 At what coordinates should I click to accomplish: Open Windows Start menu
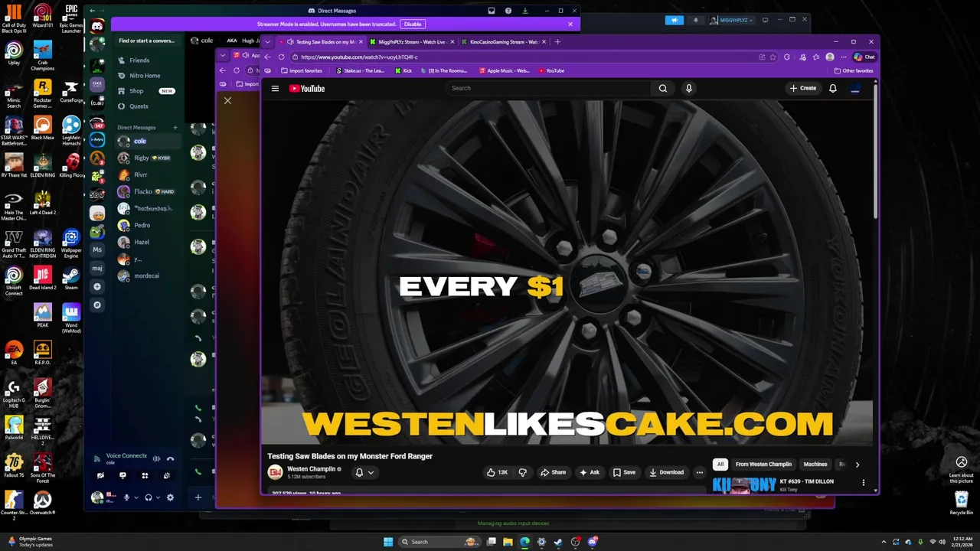point(388,542)
